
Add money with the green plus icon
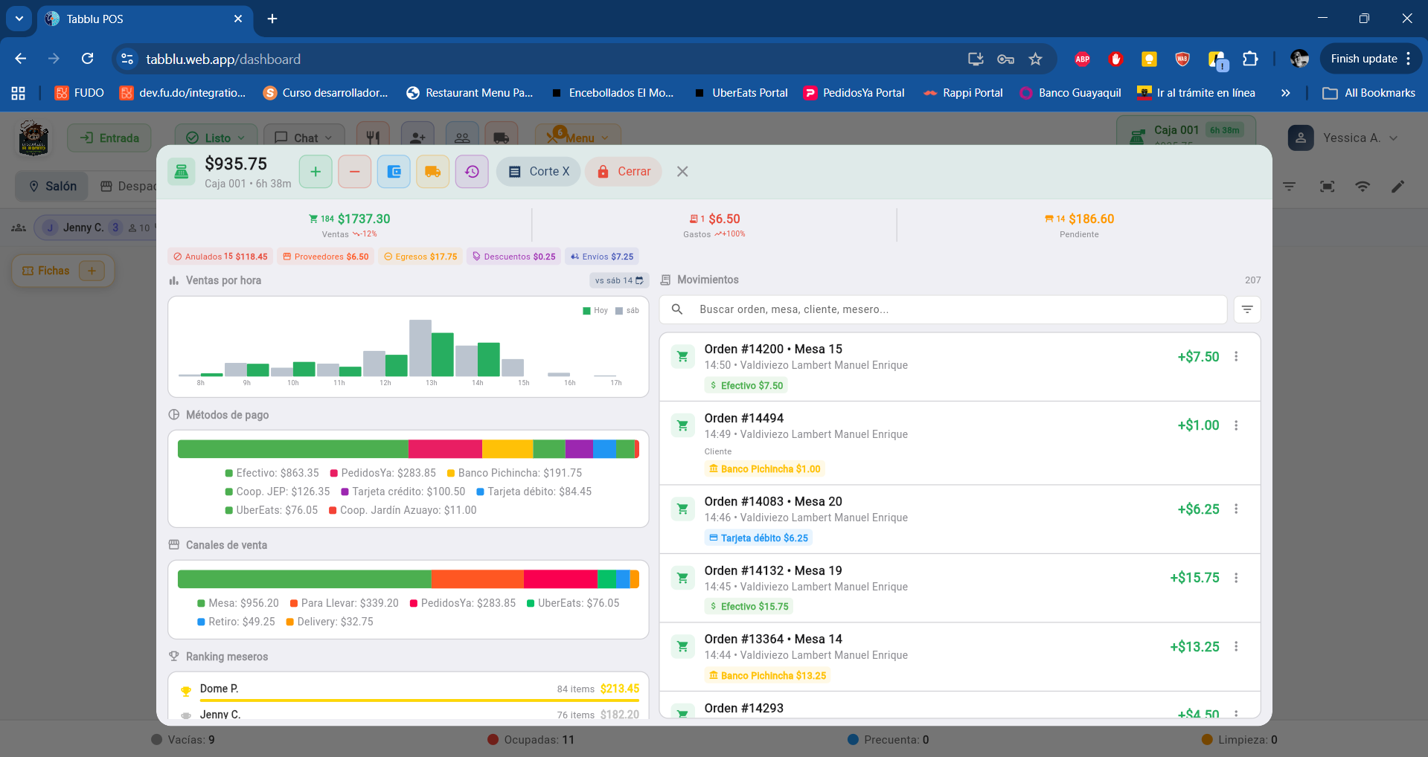tap(315, 171)
